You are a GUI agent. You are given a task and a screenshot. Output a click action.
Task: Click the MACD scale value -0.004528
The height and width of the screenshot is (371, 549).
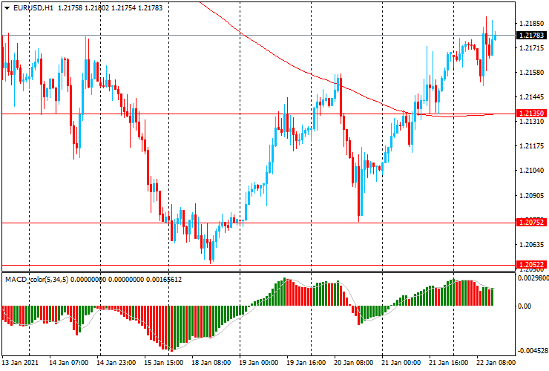tap(533, 351)
